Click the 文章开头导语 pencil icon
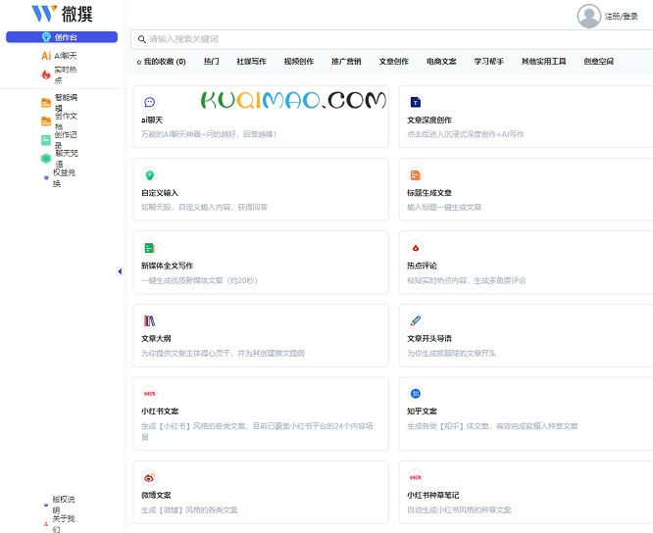Screen dimensions: 653x533 click(415, 320)
